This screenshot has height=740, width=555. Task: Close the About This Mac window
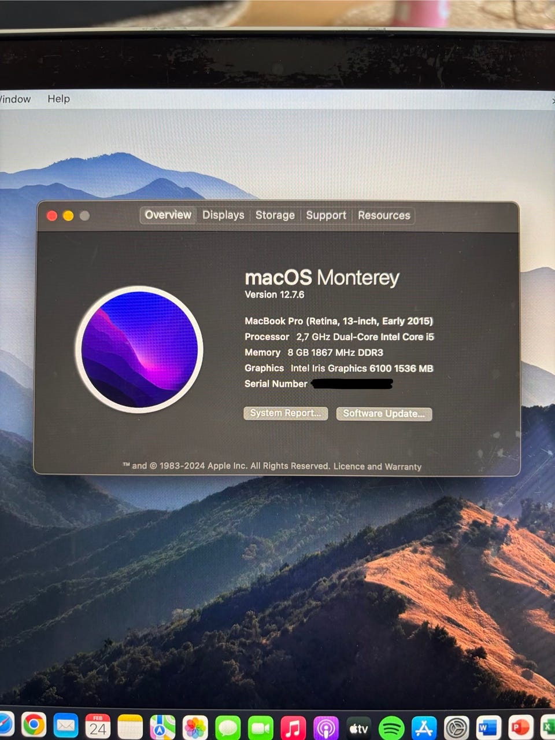pos(51,216)
